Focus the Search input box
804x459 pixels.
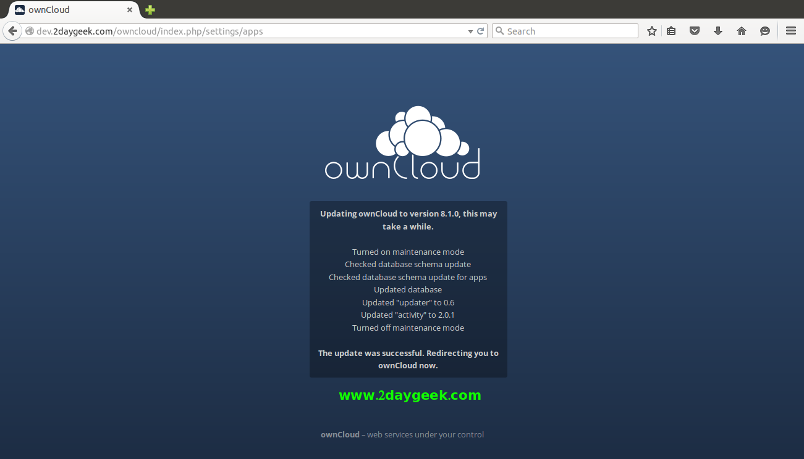(569, 31)
